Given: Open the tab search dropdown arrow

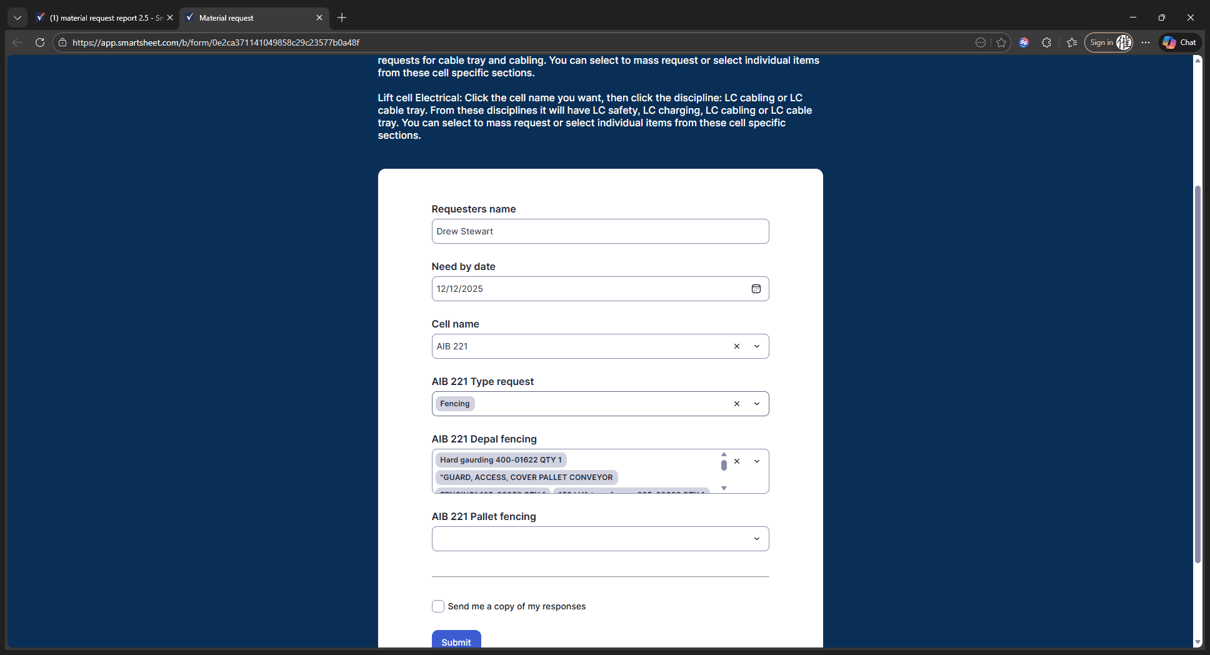Looking at the screenshot, I should coord(17,17).
